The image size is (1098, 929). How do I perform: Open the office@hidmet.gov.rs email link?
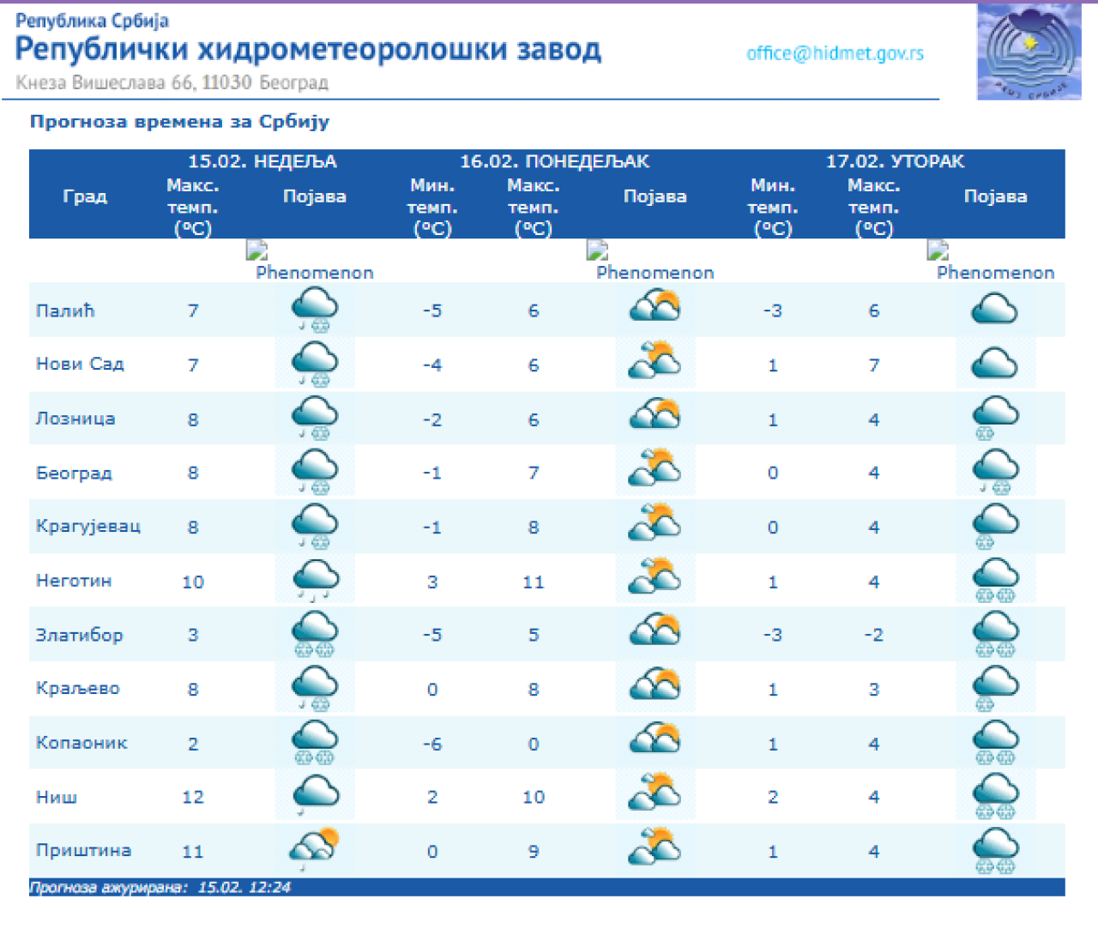tap(835, 53)
